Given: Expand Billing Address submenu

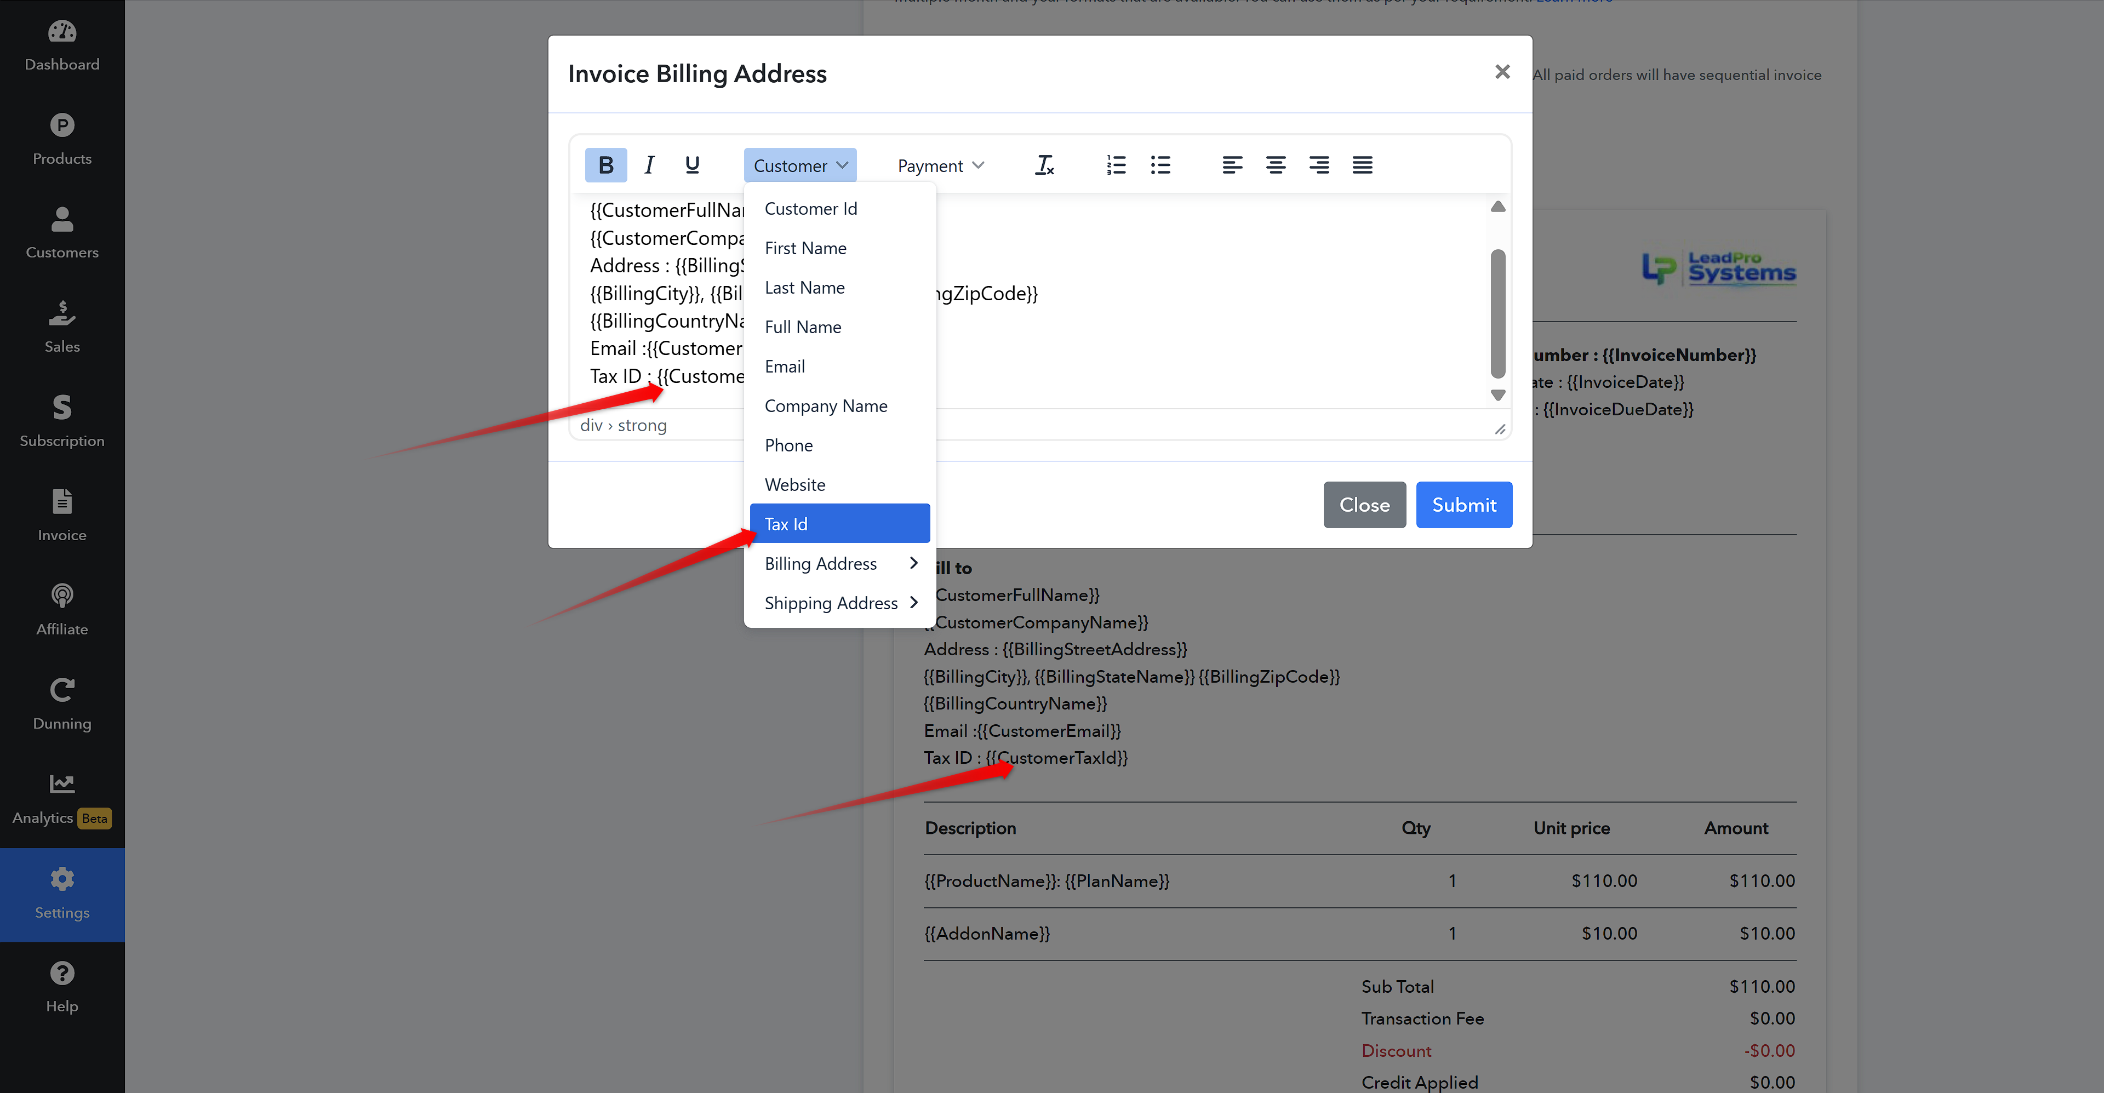Looking at the screenshot, I should [839, 564].
